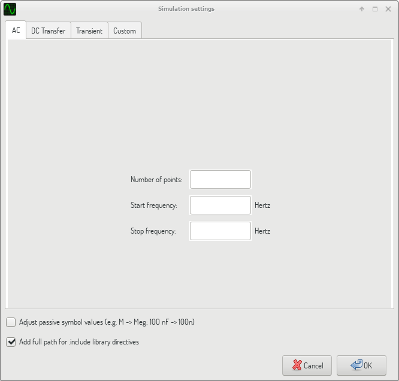Go to the Custom tab
The image size is (399, 381).
click(x=125, y=31)
